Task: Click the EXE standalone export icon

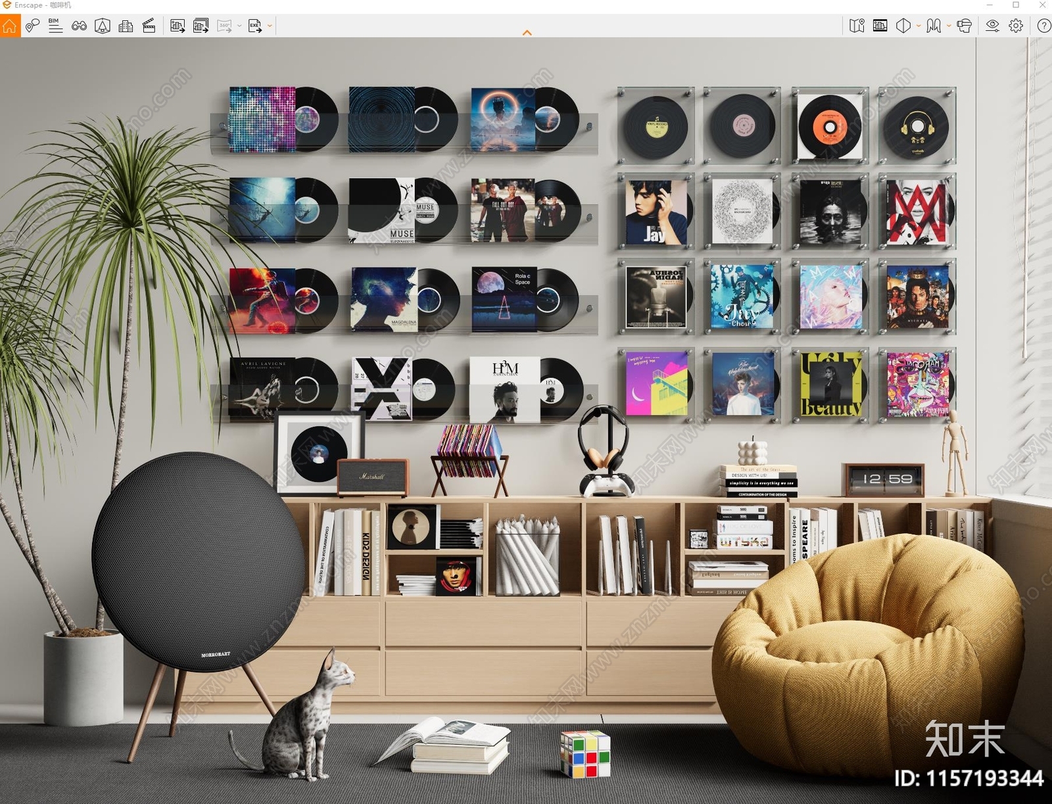Action: point(254,26)
